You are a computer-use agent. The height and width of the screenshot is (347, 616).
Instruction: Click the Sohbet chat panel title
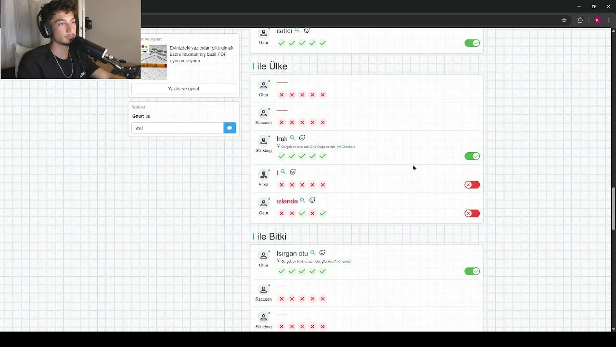(x=138, y=107)
